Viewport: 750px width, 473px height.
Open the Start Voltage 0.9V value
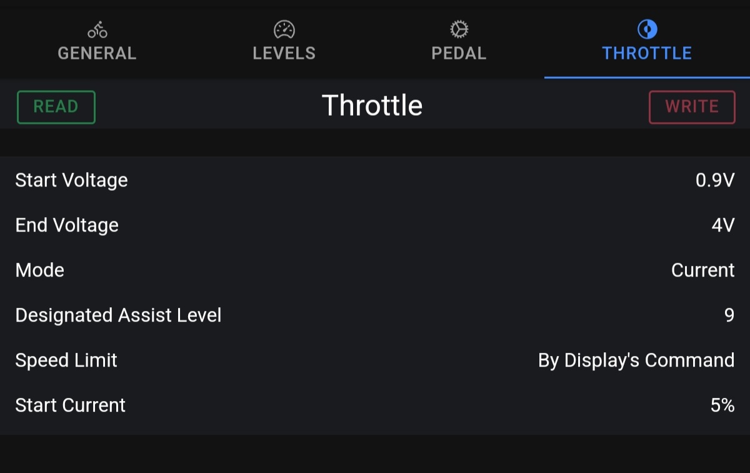[x=715, y=180]
